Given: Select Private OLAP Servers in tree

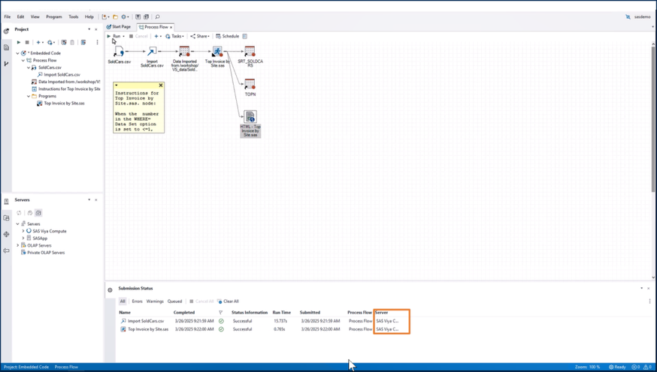Looking at the screenshot, I should tap(46, 253).
